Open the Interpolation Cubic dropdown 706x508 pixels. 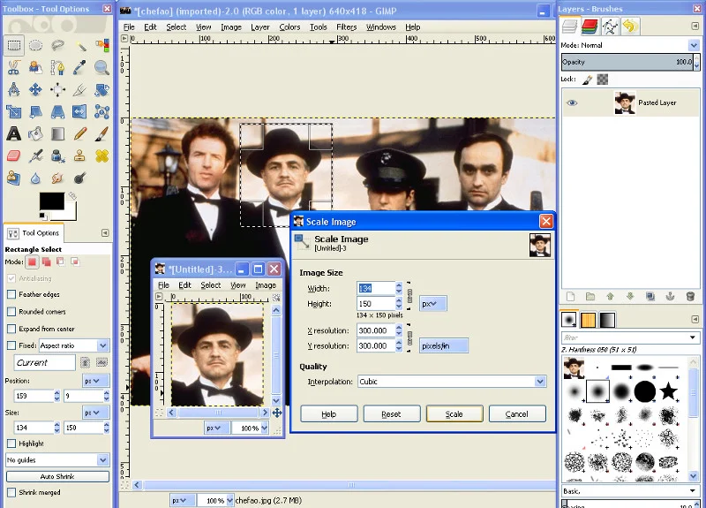coord(452,382)
